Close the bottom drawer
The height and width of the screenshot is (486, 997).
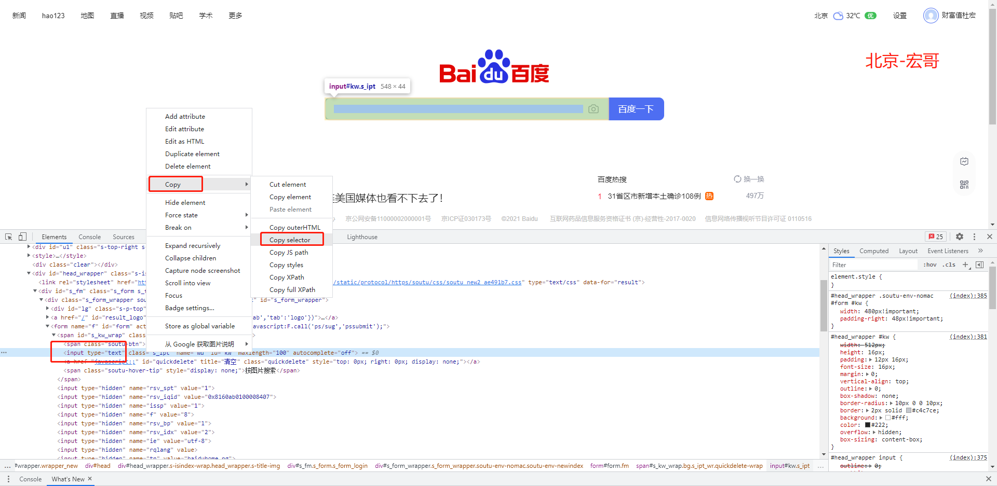[x=989, y=479]
